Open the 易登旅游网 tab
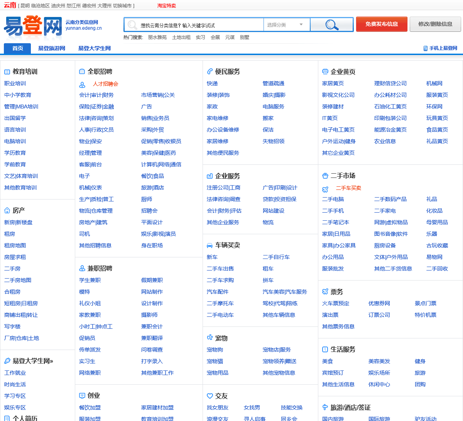 pos(52,48)
